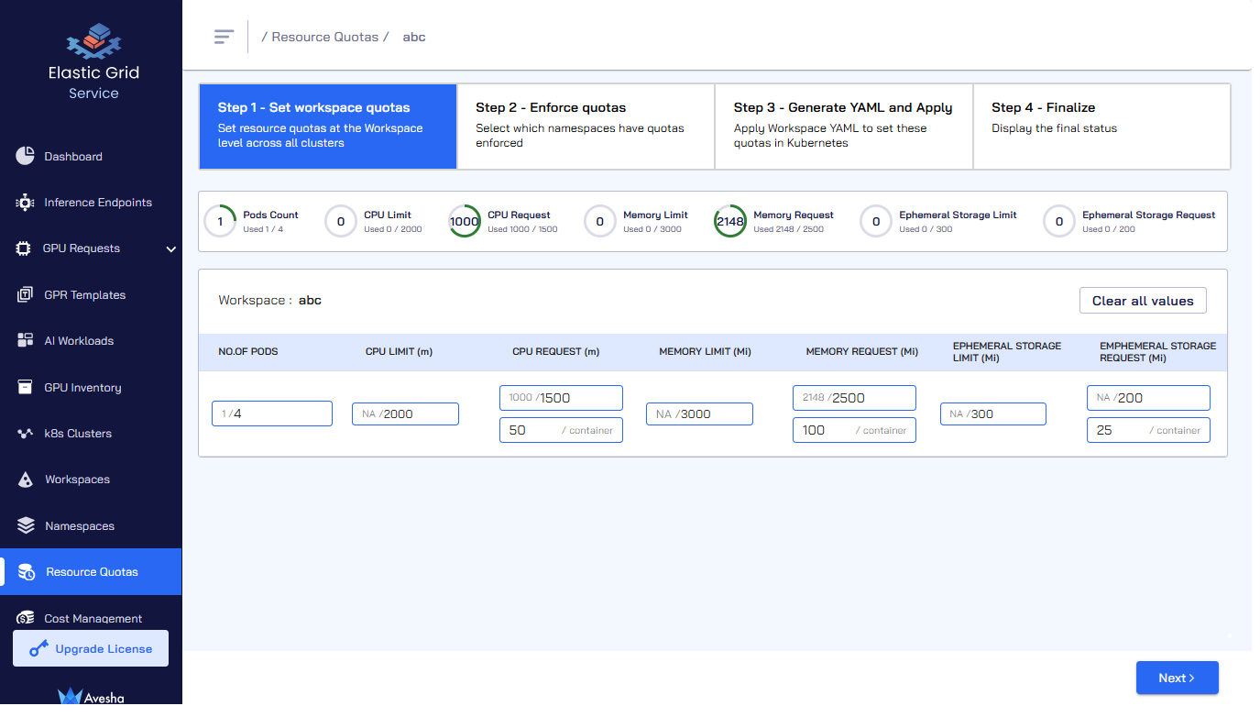The image size is (1260, 717).
Task: Focus the CPU Limit quota input field
Action: click(405, 414)
